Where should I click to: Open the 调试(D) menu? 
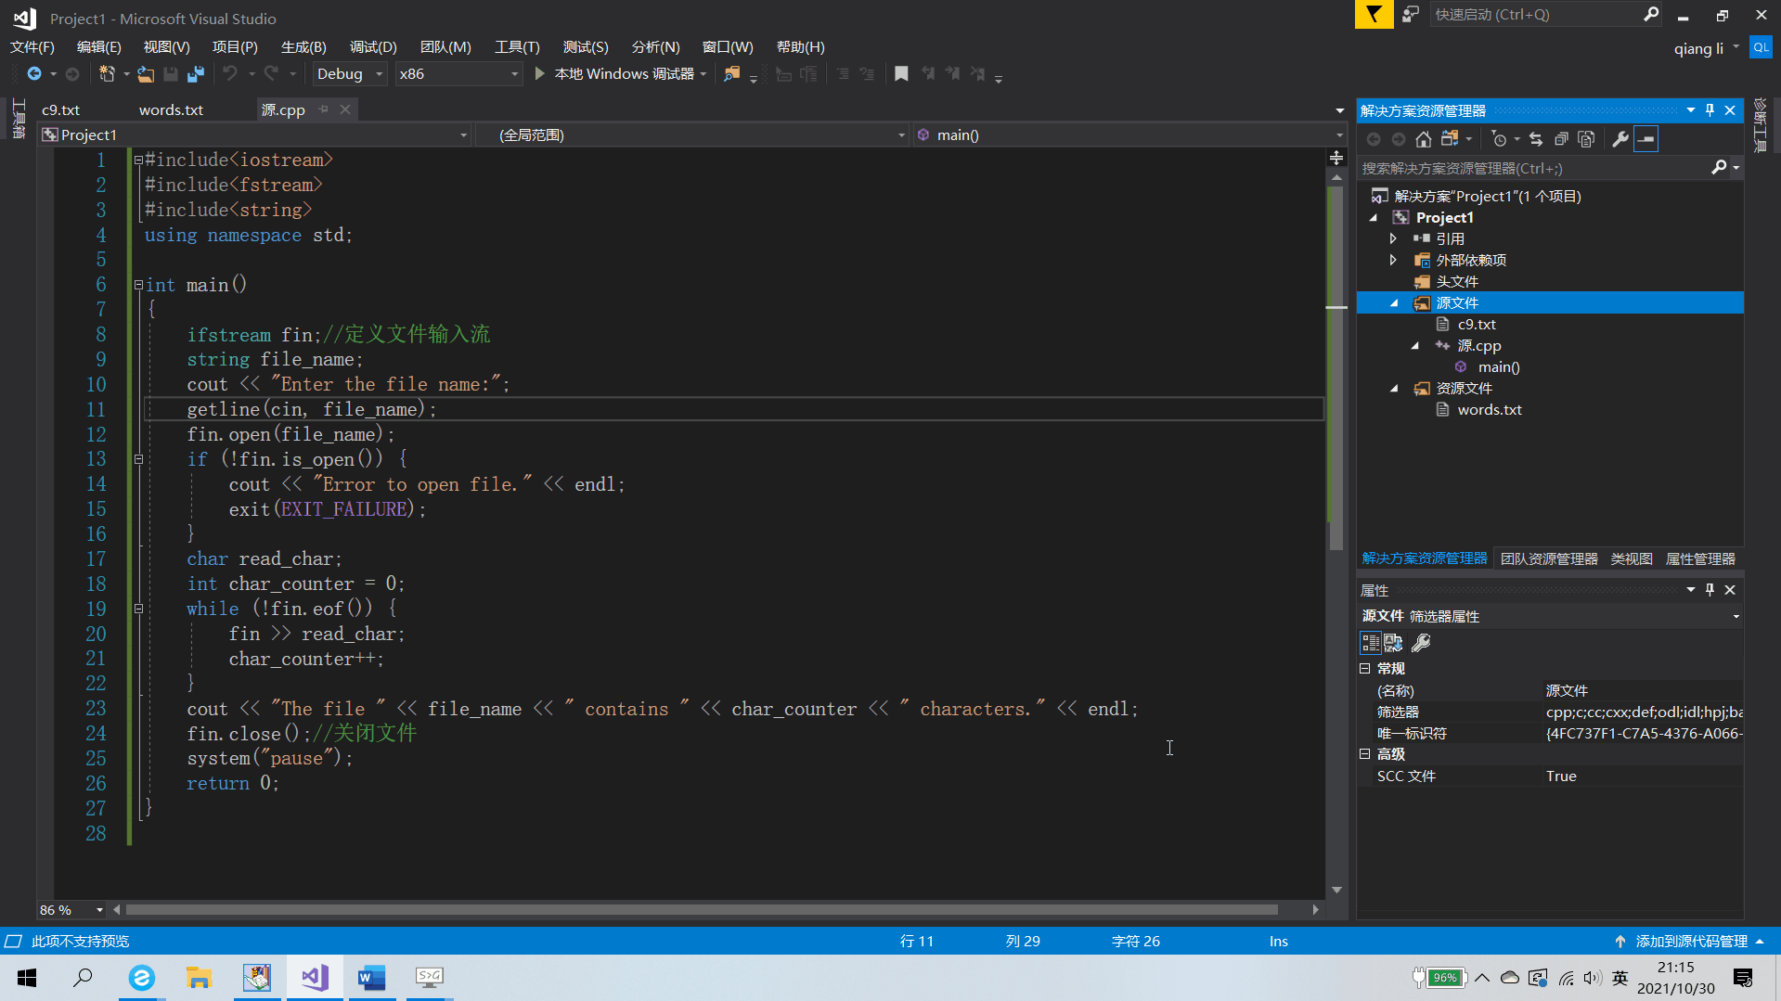click(373, 47)
